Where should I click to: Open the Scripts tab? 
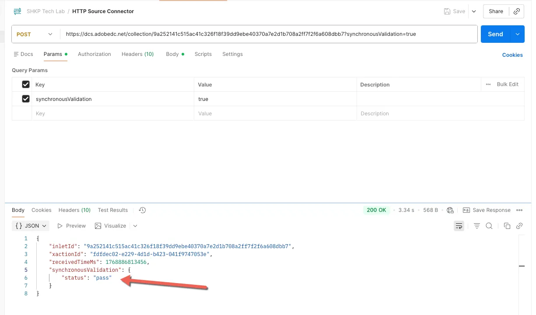coord(203,54)
